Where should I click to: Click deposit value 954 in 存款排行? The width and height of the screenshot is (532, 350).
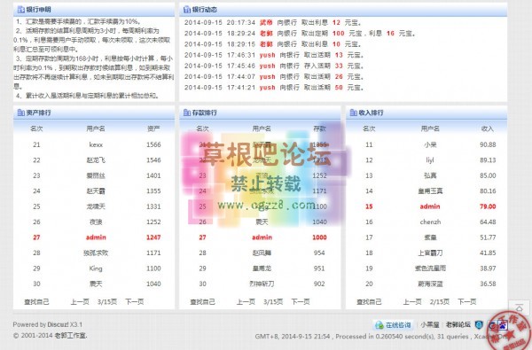[319, 253]
